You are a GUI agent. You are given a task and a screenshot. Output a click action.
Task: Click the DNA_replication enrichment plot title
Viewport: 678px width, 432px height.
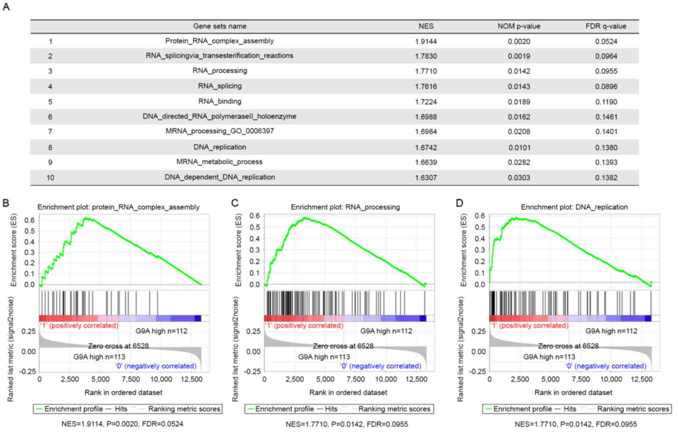574,207
